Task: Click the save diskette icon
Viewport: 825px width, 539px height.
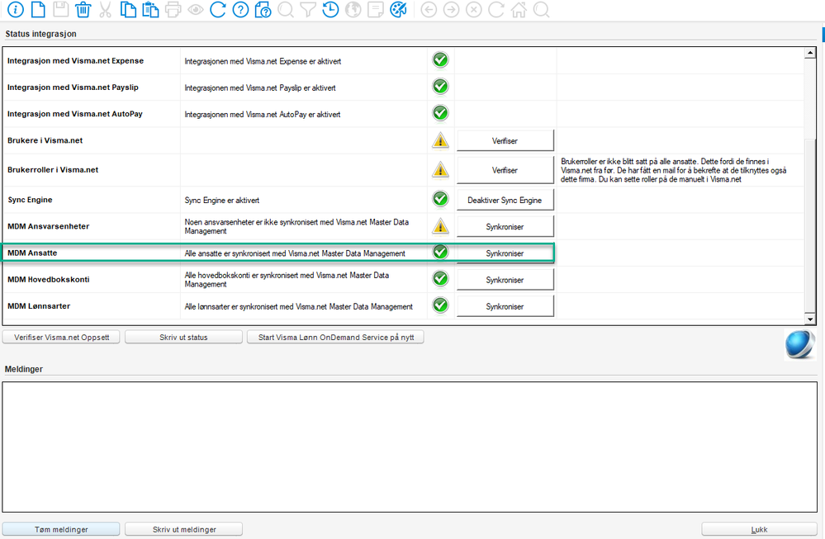Action: pyautogui.click(x=60, y=9)
